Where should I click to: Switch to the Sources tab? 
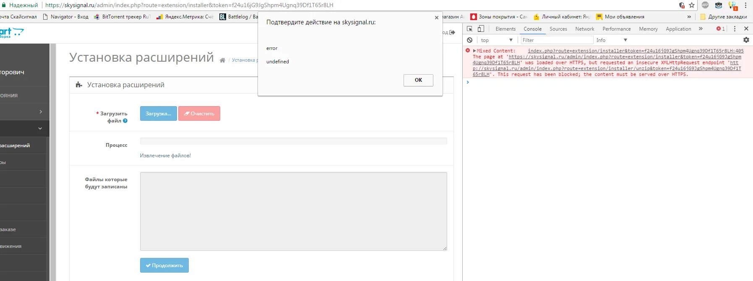pyautogui.click(x=558, y=29)
